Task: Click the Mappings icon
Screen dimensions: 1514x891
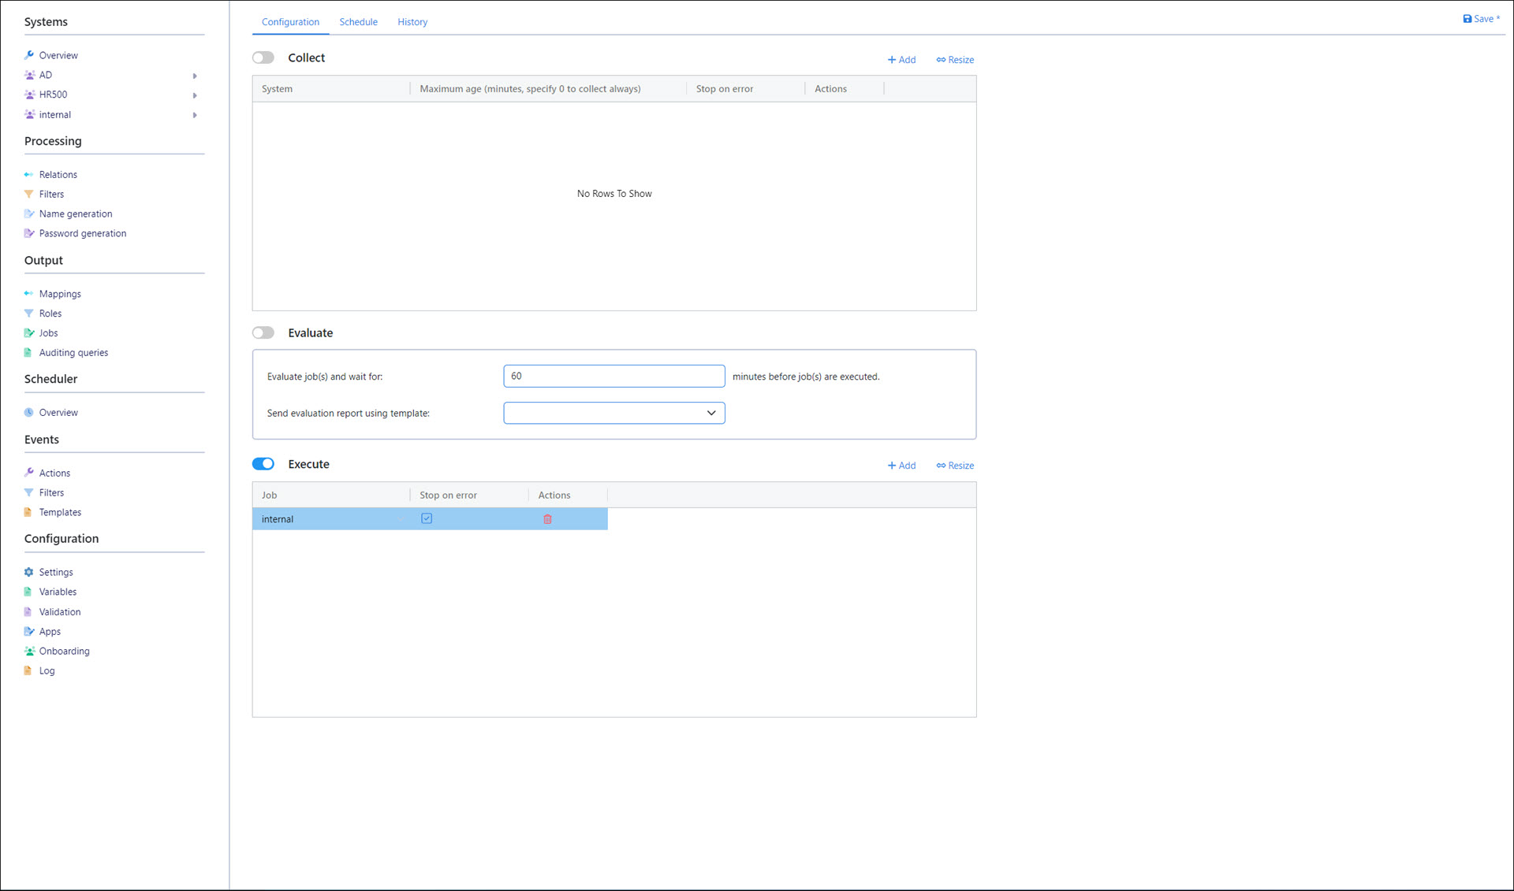Action: pos(29,294)
